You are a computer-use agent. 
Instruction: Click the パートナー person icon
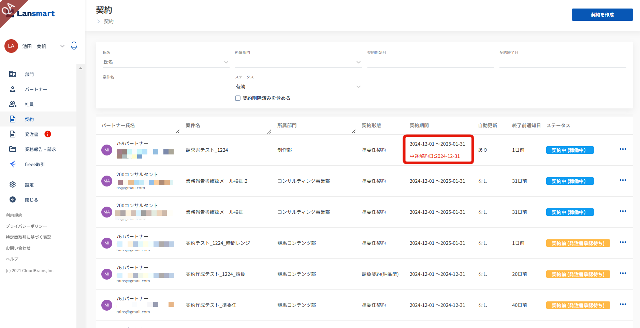pos(13,89)
